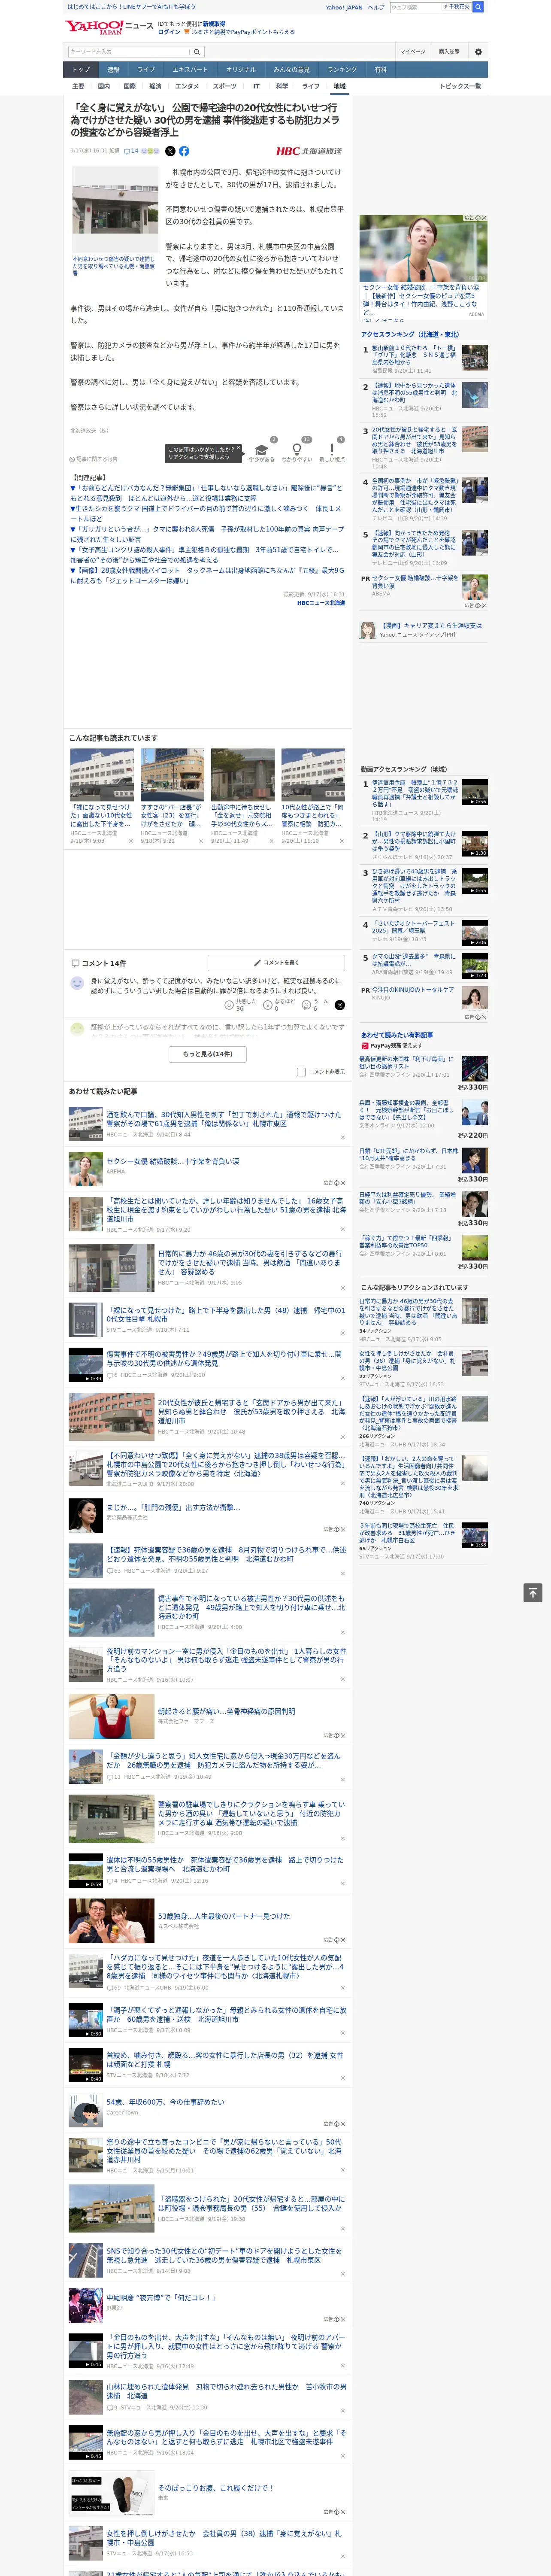Open settings via the gear icon
Image resolution: width=551 pixels, height=2576 pixels.
click(478, 52)
